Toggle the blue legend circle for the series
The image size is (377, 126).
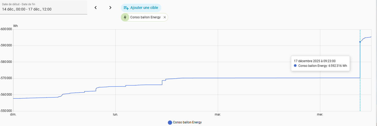[170, 122]
